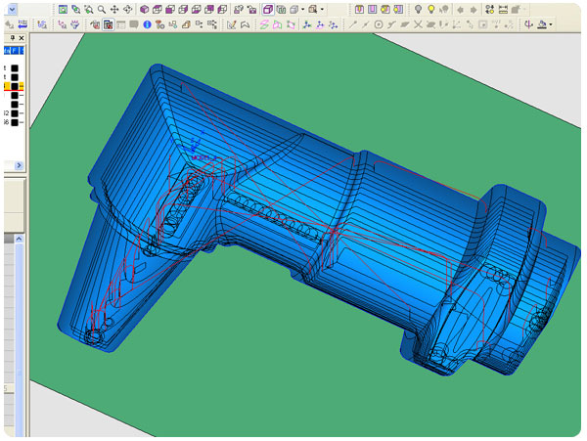Open the view options dropdown after display modes
This screenshot has width=587, height=441.
click(323, 9)
